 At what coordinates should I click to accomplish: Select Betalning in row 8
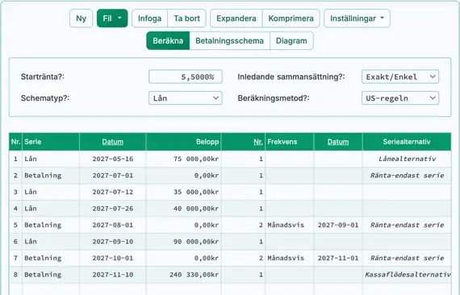[x=51, y=275]
